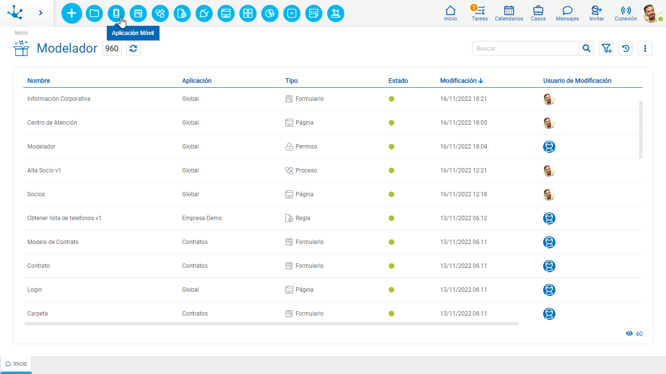Screen dimensions: 666x374
Task: Click the Proceso type cell
Action: tap(301, 170)
